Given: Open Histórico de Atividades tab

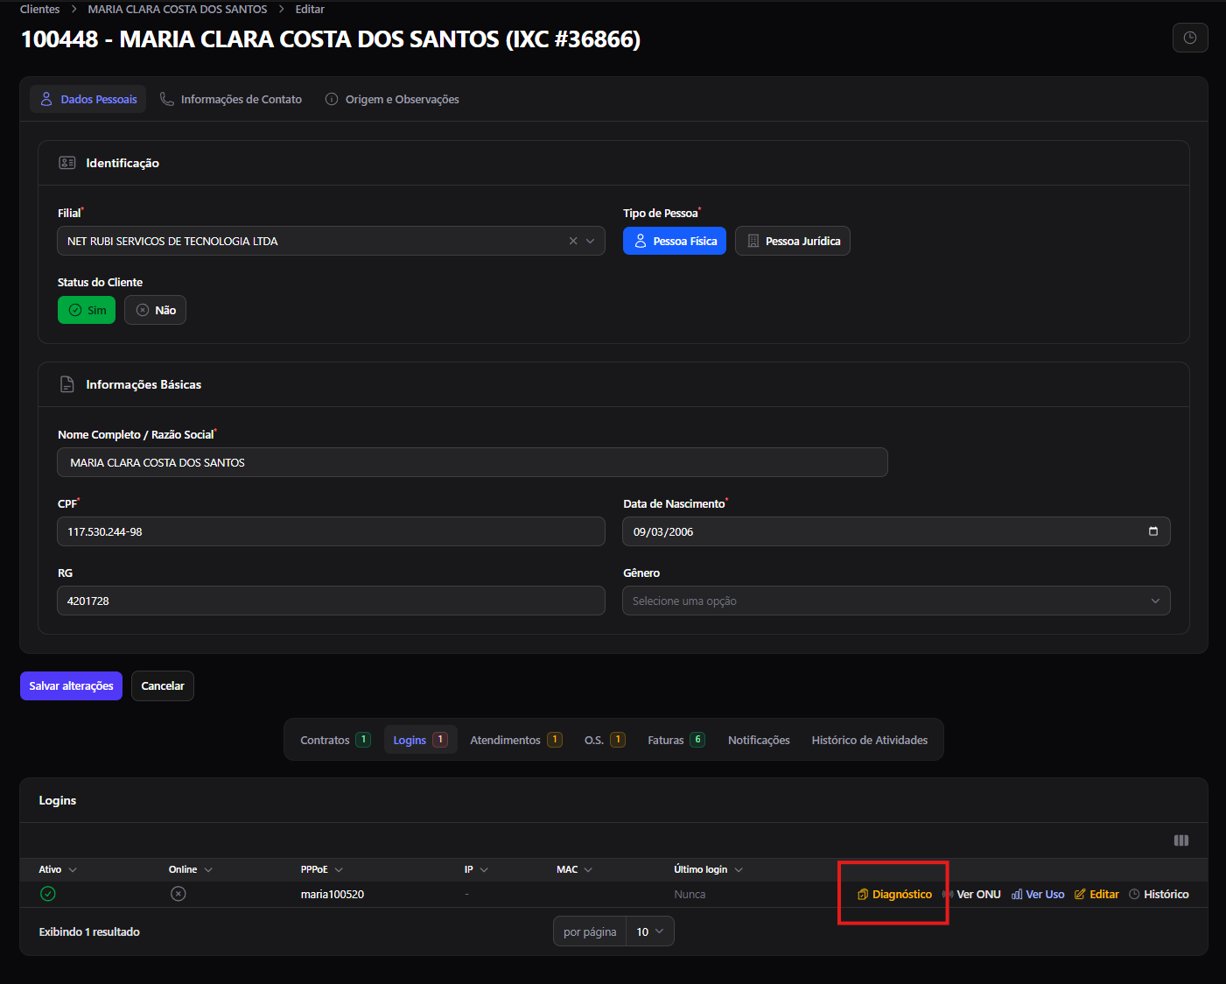Looking at the screenshot, I should [x=870, y=740].
